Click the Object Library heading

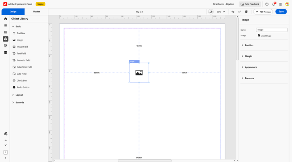pyautogui.click(x=20, y=19)
